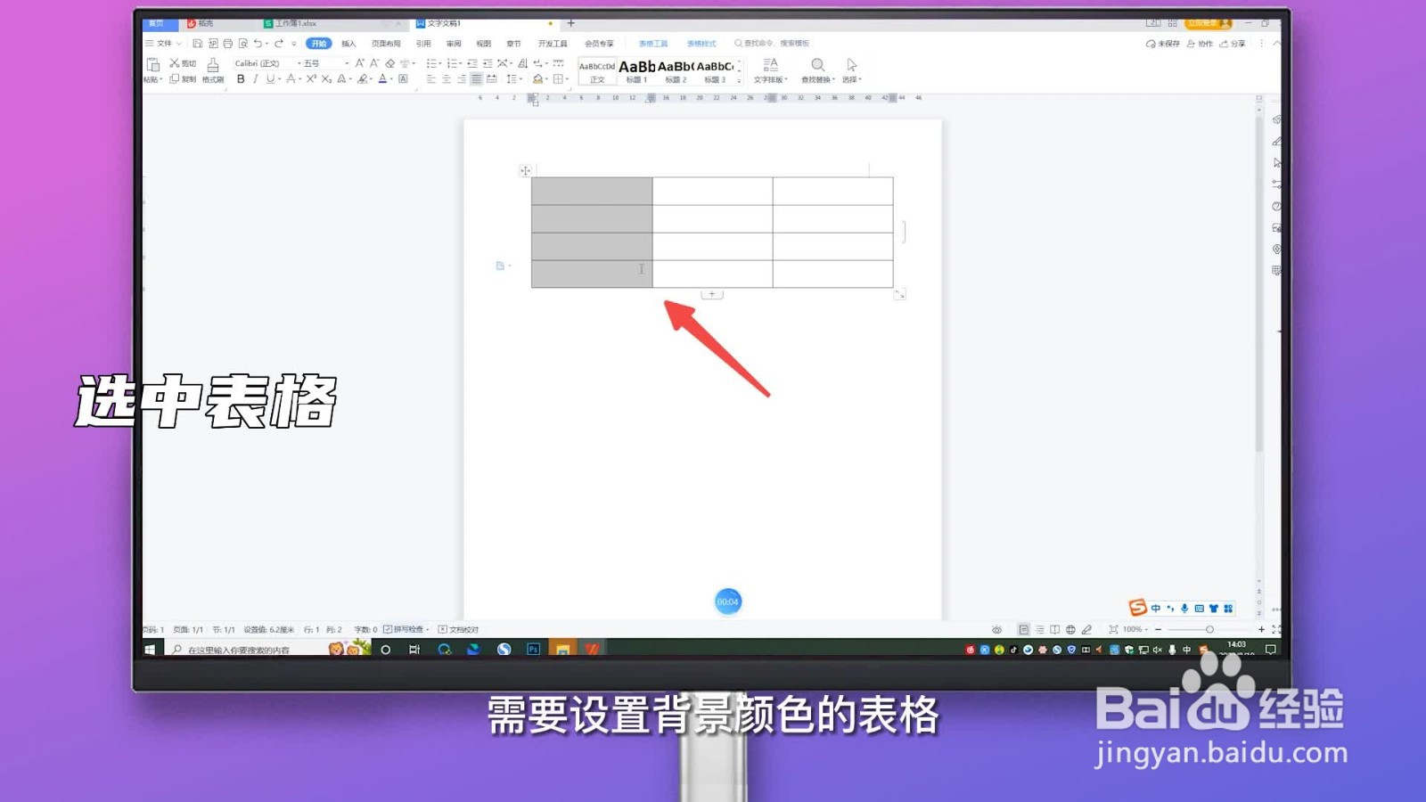Toggle underline formatting
This screenshot has height=802, width=1426.
(x=270, y=79)
